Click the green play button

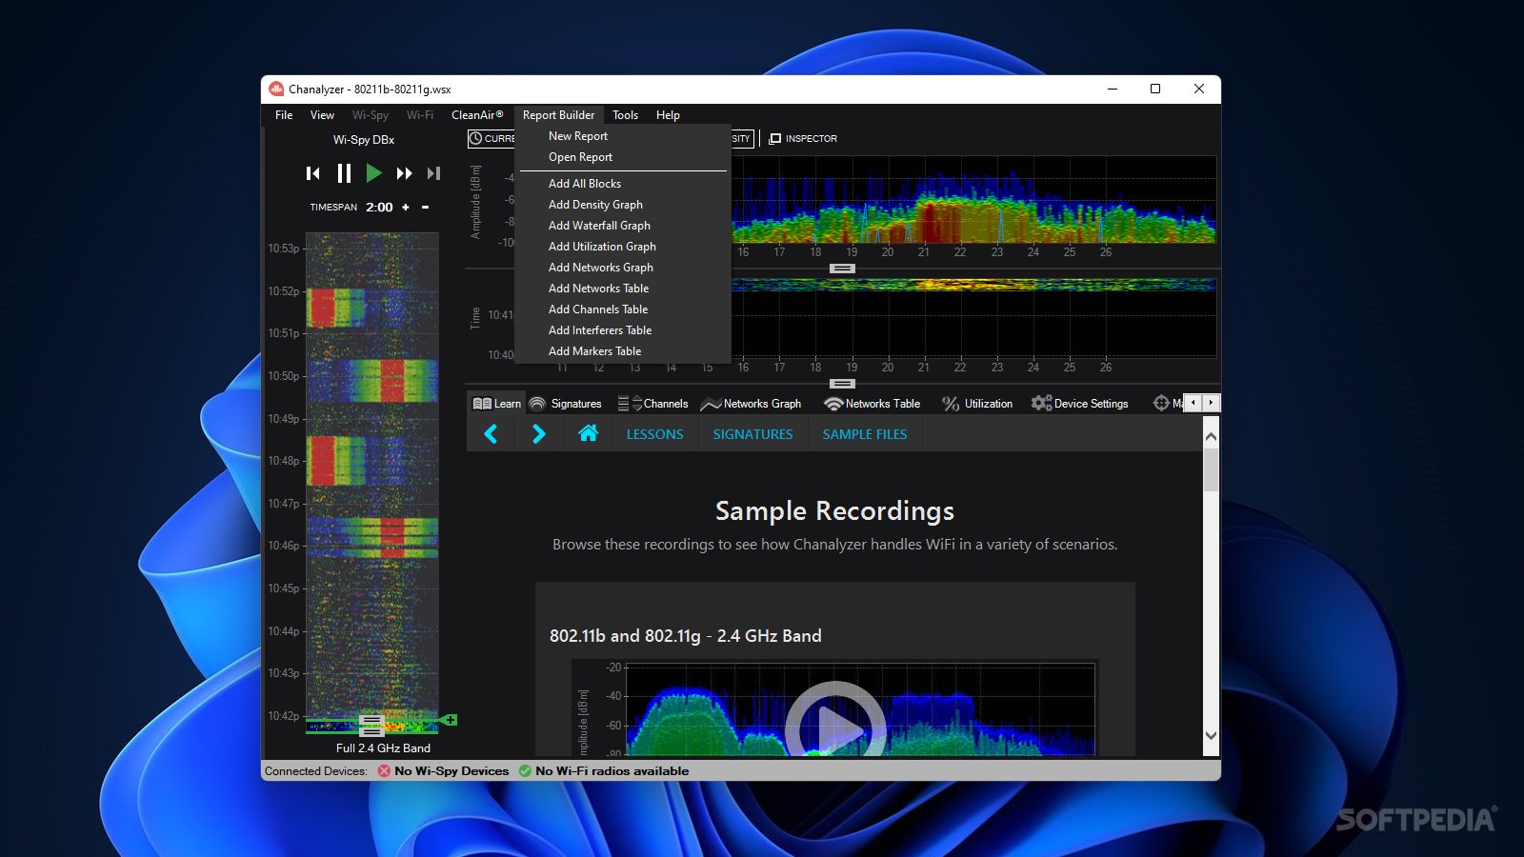[374, 173]
